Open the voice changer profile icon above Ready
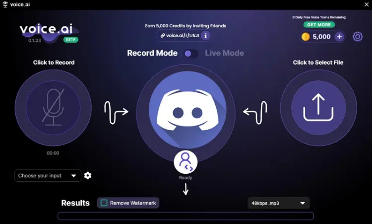This screenshot has width=372, height=224. 186,162
